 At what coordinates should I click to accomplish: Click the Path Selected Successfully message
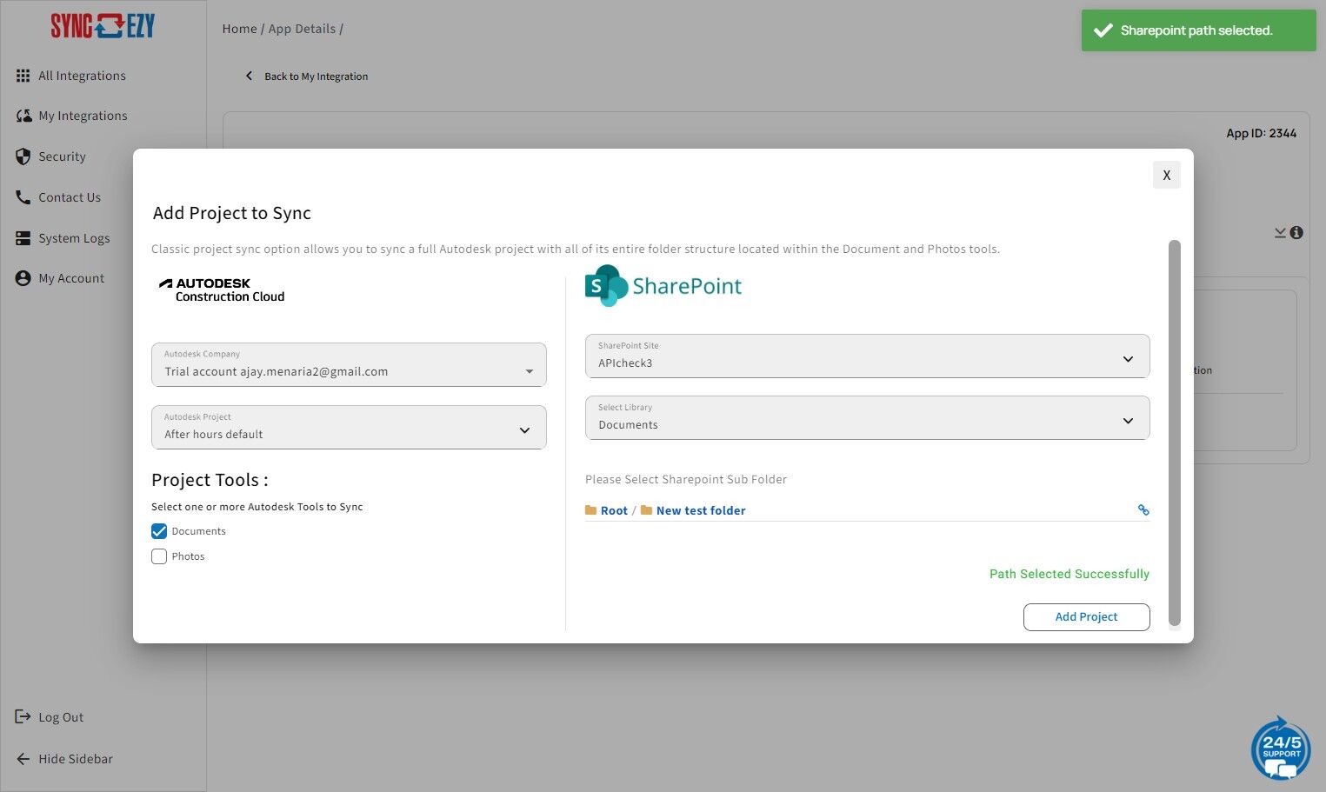click(x=1069, y=574)
